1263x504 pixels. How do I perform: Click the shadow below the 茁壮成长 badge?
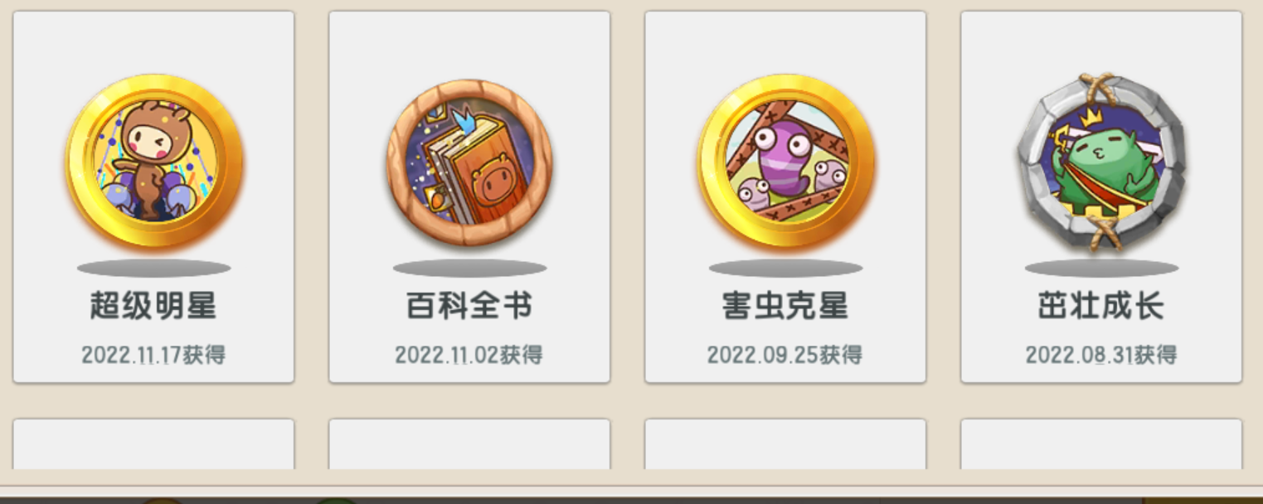[1101, 268]
